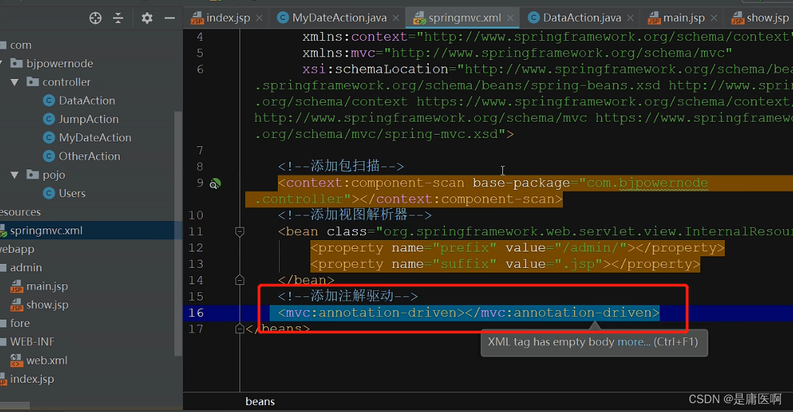Click the beans breadcrumb at bottom

[x=260, y=401]
